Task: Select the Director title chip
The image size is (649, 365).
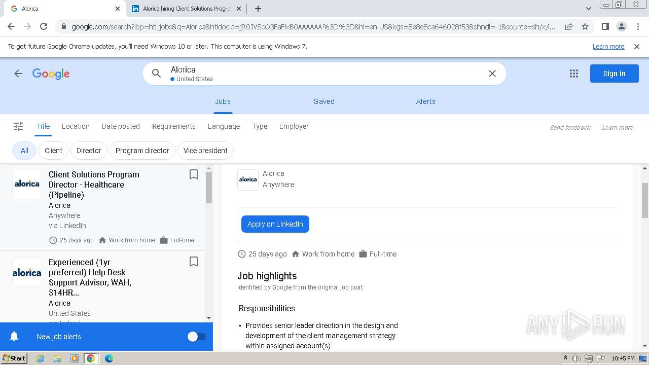Action: (89, 151)
